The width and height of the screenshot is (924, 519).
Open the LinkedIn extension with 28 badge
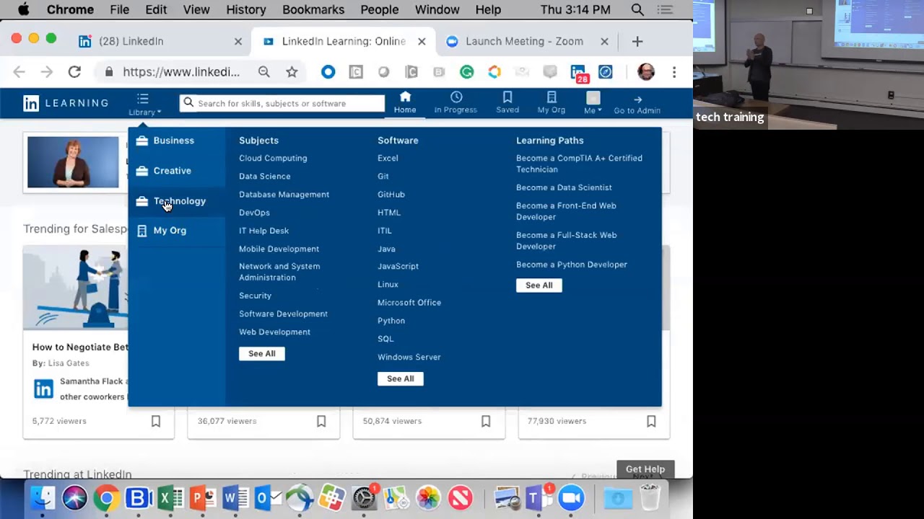click(578, 73)
